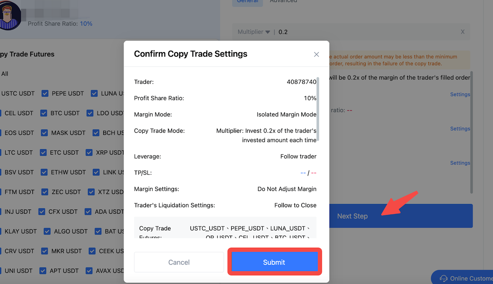Expand the Multiplier dropdown
Image resolution: width=493 pixels, height=284 pixels.
click(x=254, y=32)
